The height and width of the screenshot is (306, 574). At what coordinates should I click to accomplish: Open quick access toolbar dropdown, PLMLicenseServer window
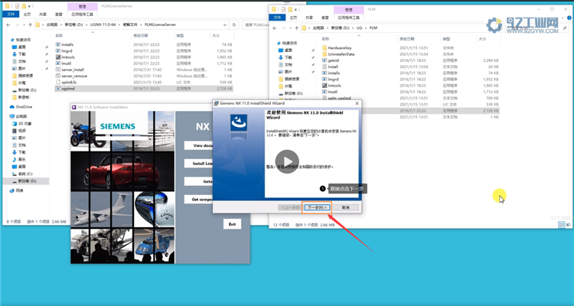[29, 6]
